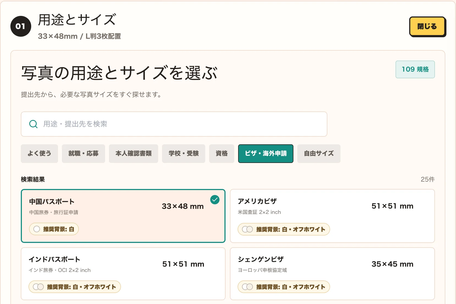
Task: Click the ヨーロッパ申根協定域 subtitle
Action: pyautogui.click(x=262, y=270)
